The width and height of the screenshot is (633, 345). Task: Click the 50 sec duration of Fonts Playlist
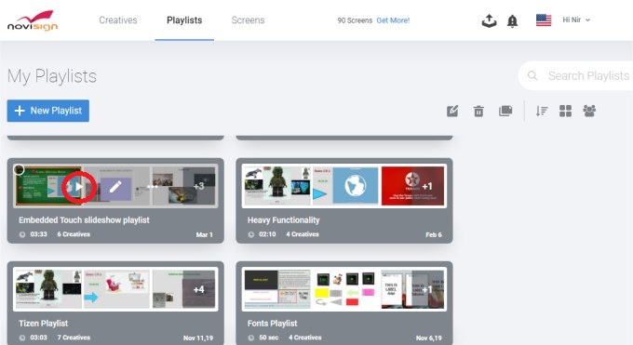pyautogui.click(x=268, y=338)
